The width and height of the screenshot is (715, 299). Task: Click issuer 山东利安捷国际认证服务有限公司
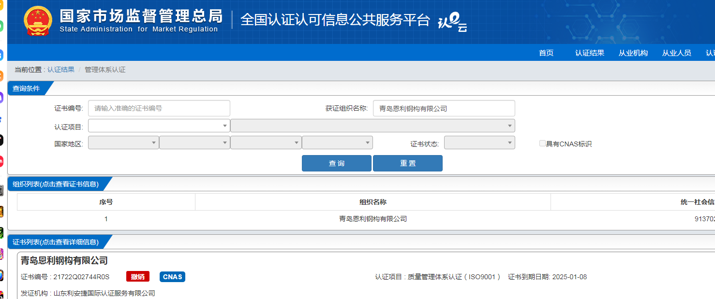[104, 293]
